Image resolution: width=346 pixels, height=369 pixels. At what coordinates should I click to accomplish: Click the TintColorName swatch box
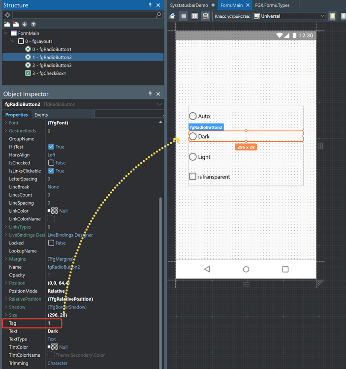click(x=51, y=355)
